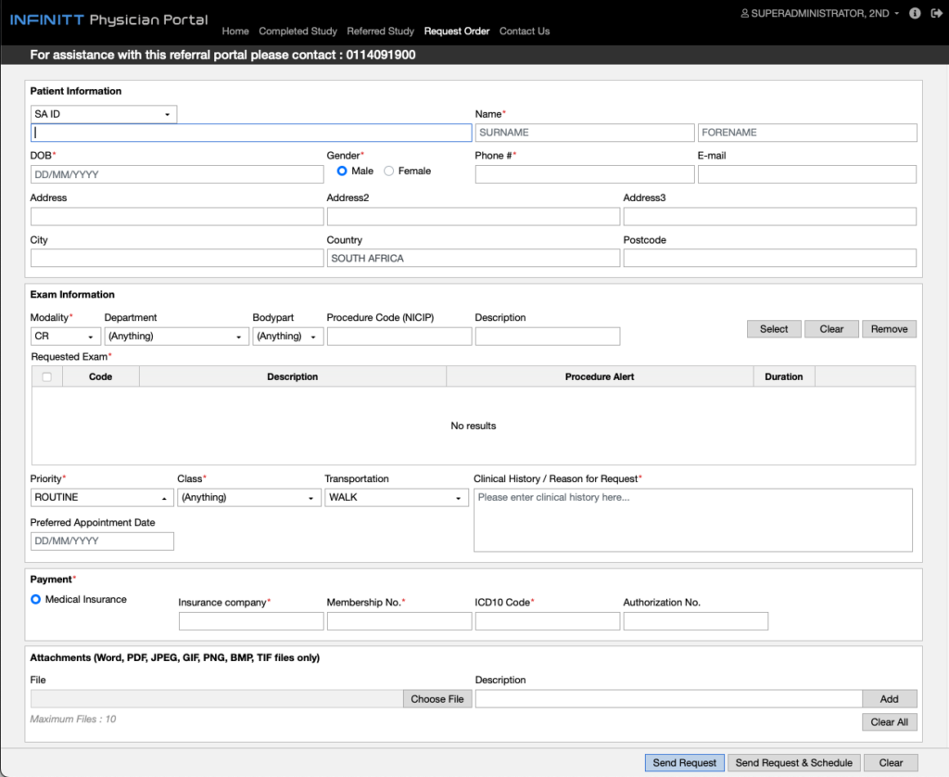Click the Address2 input field
949x777 pixels.
(x=474, y=216)
